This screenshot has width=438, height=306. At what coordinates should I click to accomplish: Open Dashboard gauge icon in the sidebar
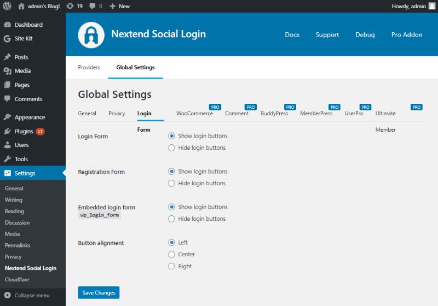point(8,25)
